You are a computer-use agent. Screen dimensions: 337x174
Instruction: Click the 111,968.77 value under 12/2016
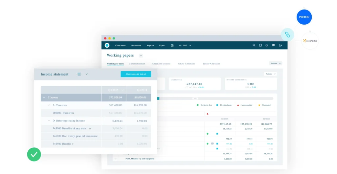[266, 124]
